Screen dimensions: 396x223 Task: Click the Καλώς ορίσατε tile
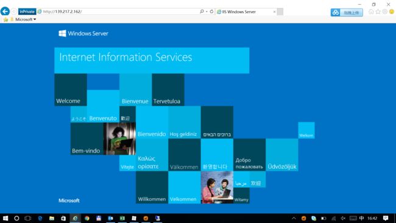(152, 155)
